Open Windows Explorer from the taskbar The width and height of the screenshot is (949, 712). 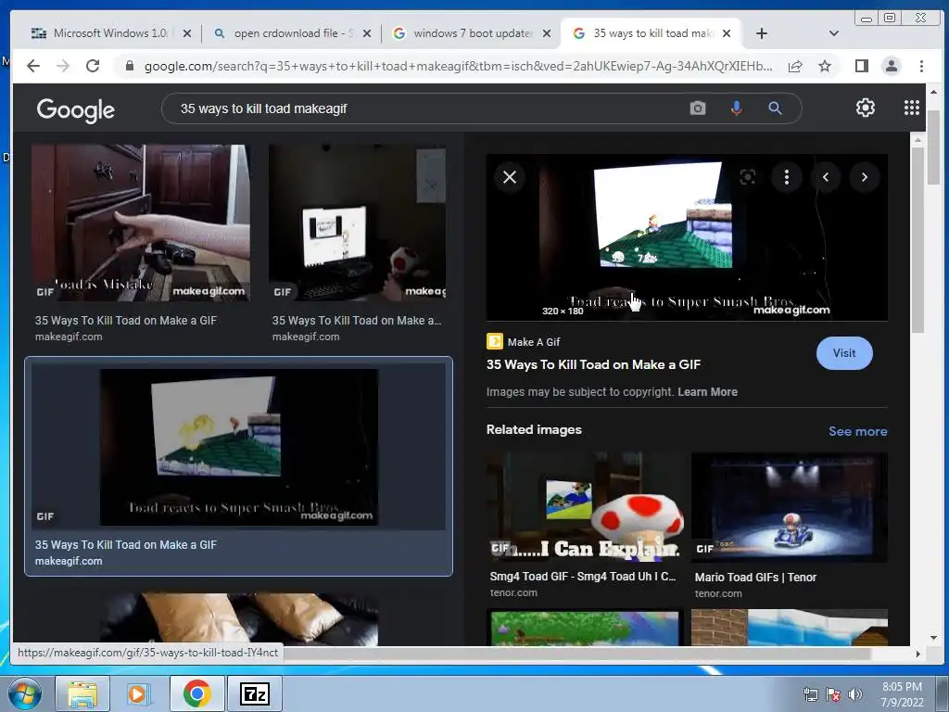coord(82,693)
